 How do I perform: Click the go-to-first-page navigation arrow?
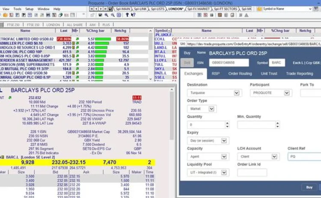click(x=92, y=9)
